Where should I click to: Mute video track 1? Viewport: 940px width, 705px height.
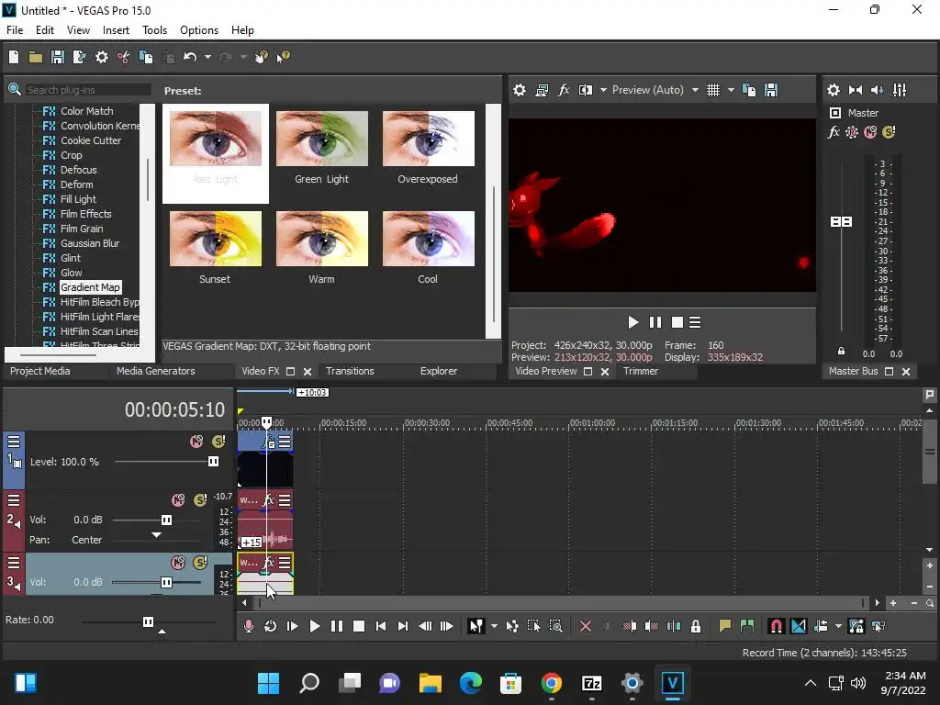tap(196, 442)
